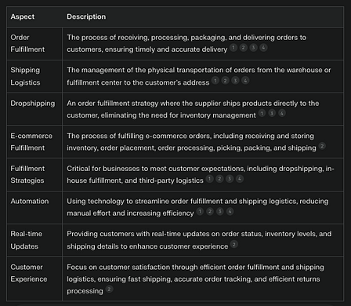Open citation 1 in Dropshipping row
The image size is (351, 306).
click(x=262, y=113)
